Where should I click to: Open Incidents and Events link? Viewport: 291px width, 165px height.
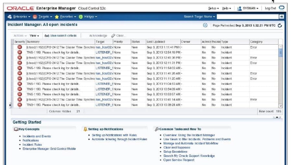[x=36, y=136]
